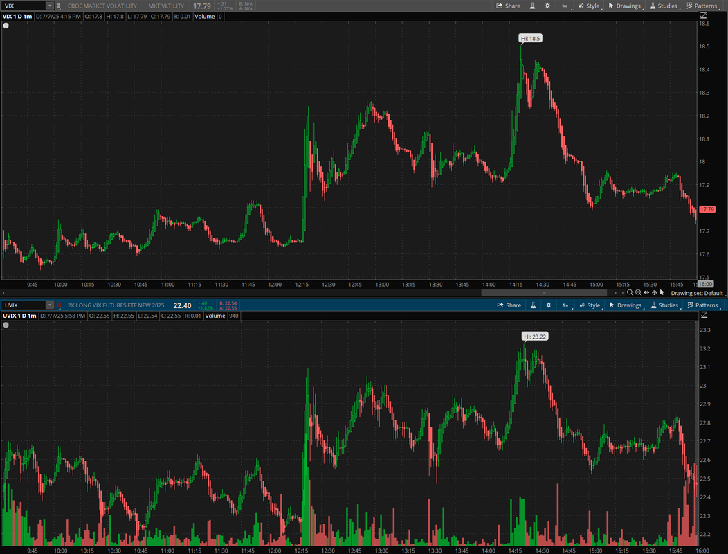
Task: Open the Patterns menu on VIX chart
Action: click(x=702, y=6)
